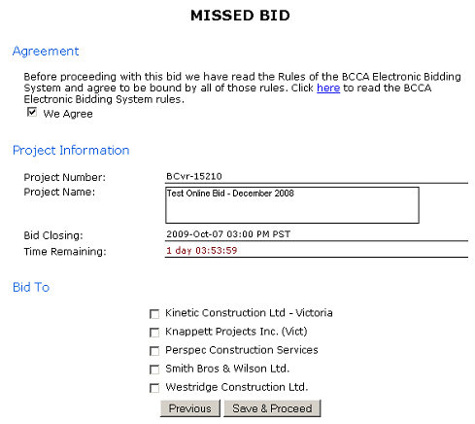Click the Agreement section heading
Screen dimensions: 475x424
(x=46, y=52)
